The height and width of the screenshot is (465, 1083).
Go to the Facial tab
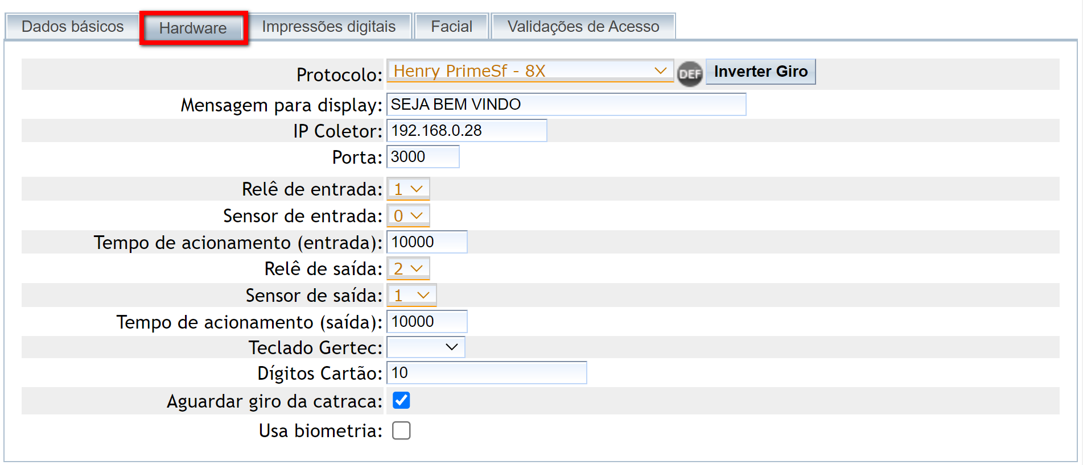451,27
